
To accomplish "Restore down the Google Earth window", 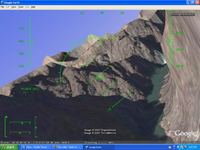I will coord(193,2).
